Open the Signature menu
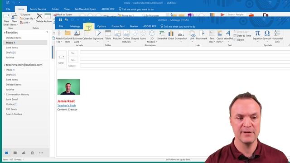The width and height of the screenshot is (290, 163). click(x=98, y=36)
